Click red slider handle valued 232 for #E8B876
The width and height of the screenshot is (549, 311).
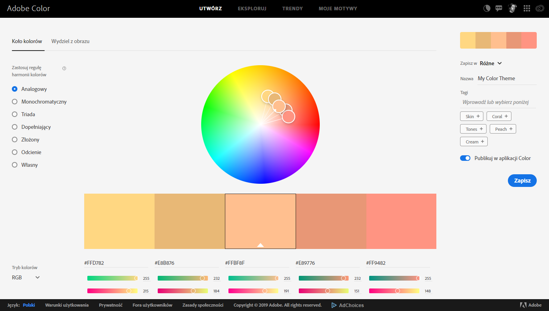point(202,278)
